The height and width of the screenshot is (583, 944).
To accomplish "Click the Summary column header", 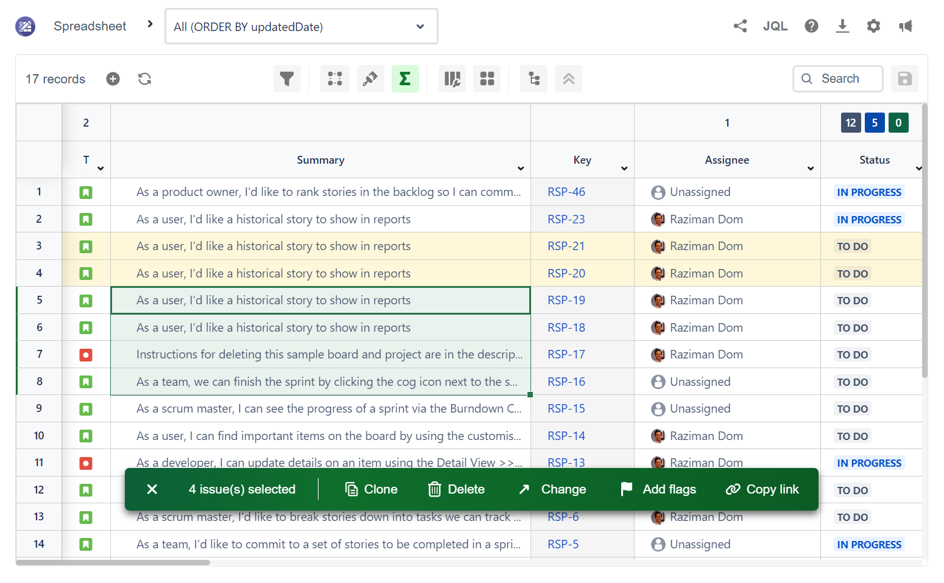I will (x=320, y=160).
